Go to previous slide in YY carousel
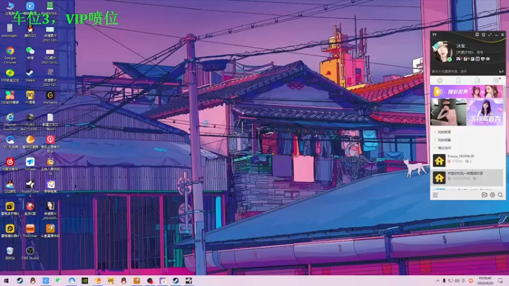 (x=433, y=112)
